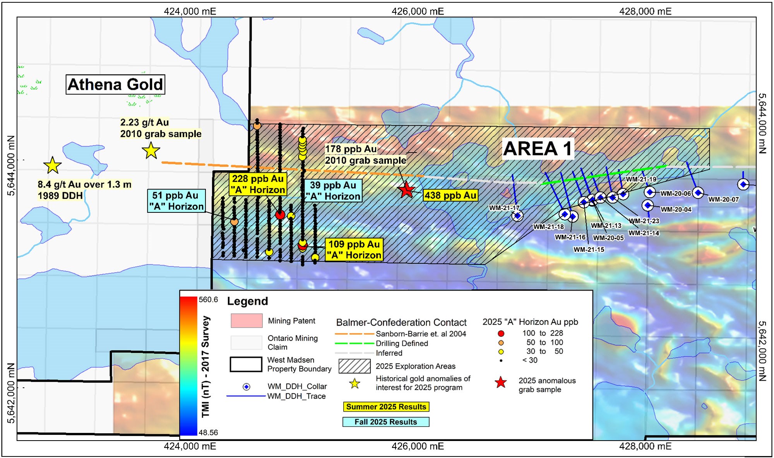Viewport: 774px width, 458px height.
Task: Click the Athena Gold label box
Action: [115, 84]
